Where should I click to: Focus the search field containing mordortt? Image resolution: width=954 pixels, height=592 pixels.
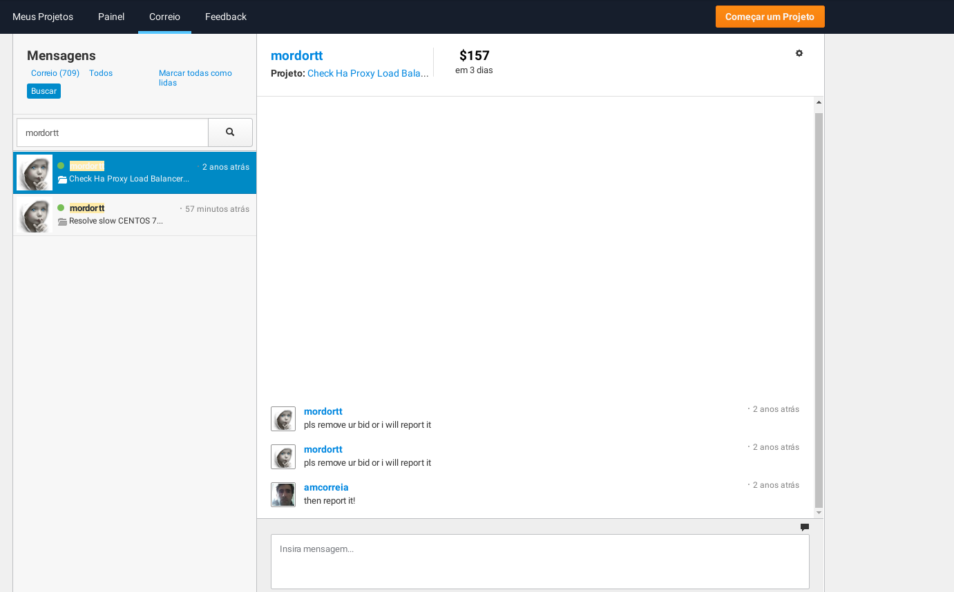[x=113, y=132]
